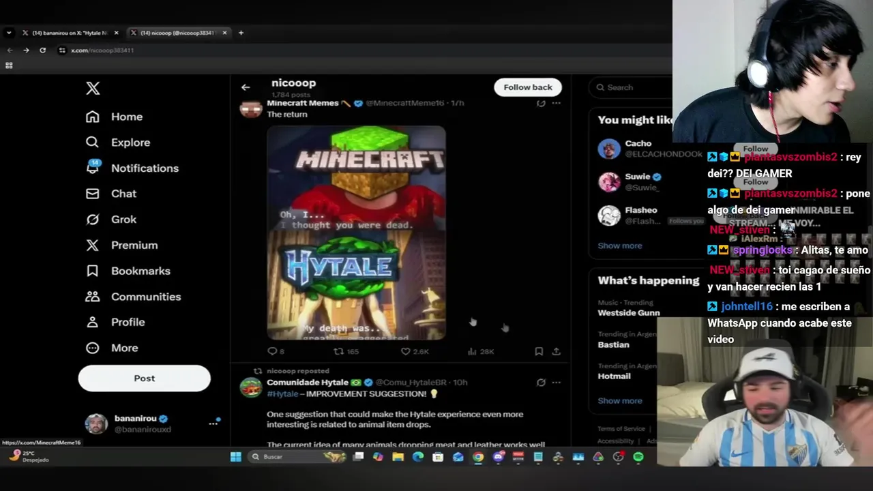Click the browser address bar
Viewport: 873px width, 491px height.
point(361,50)
